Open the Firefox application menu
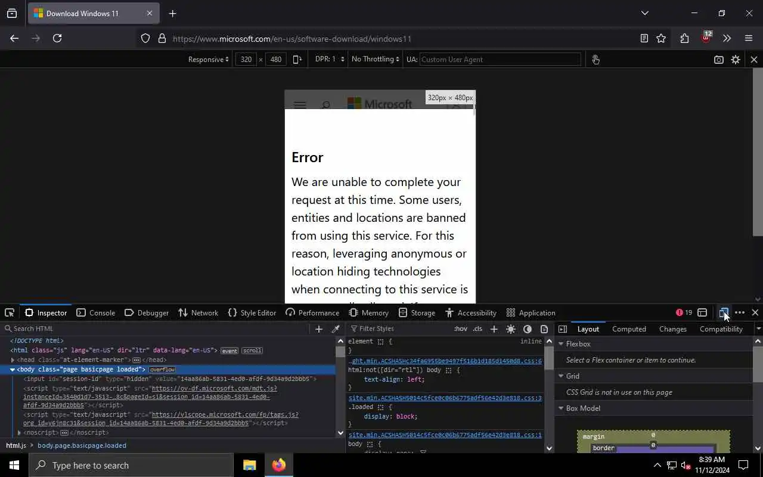 click(749, 38)
